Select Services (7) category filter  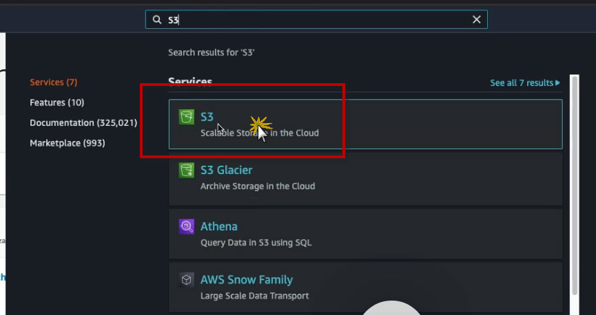(x=53, y=83)
